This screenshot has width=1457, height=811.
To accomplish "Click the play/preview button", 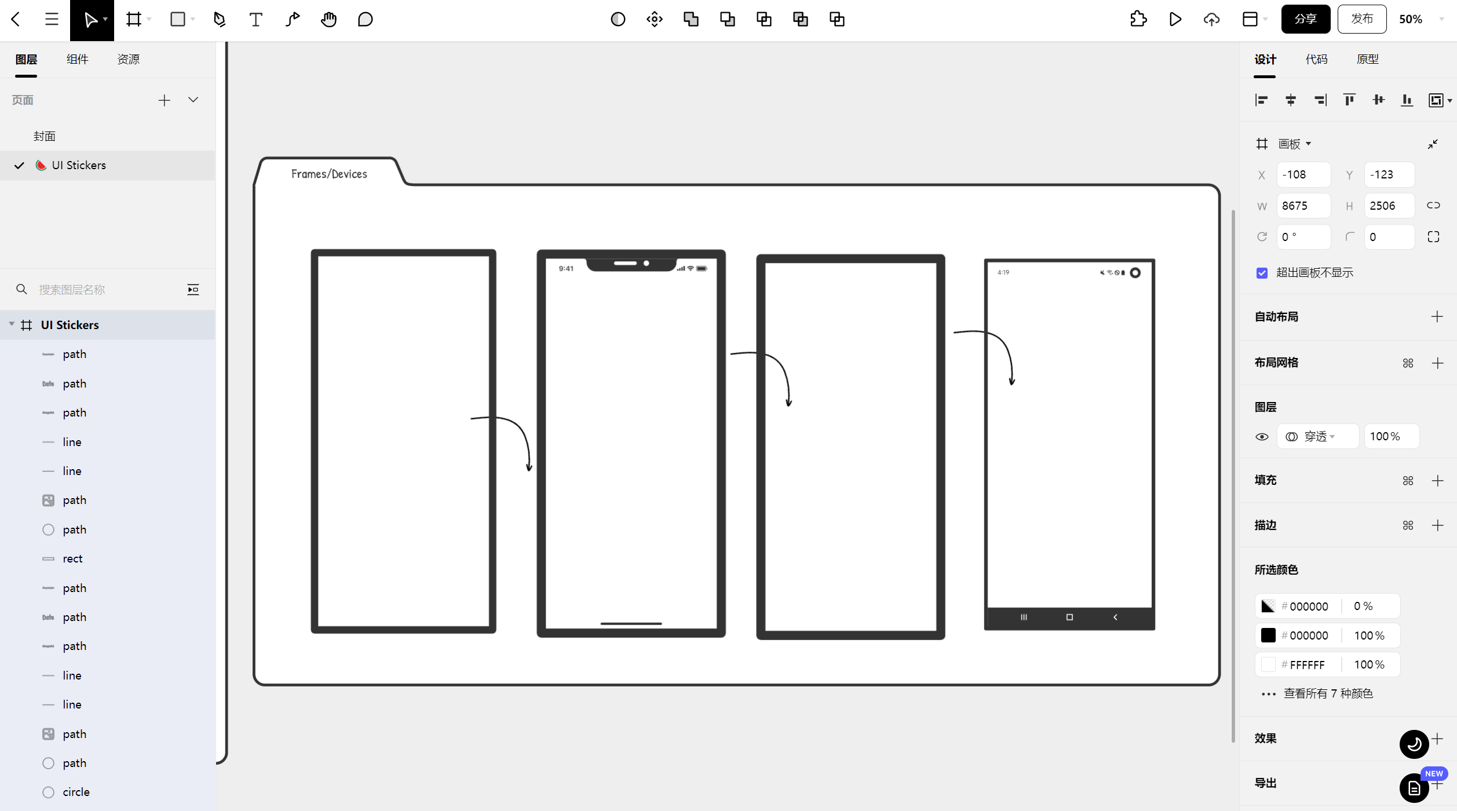I will click(x=1173, y=18).
